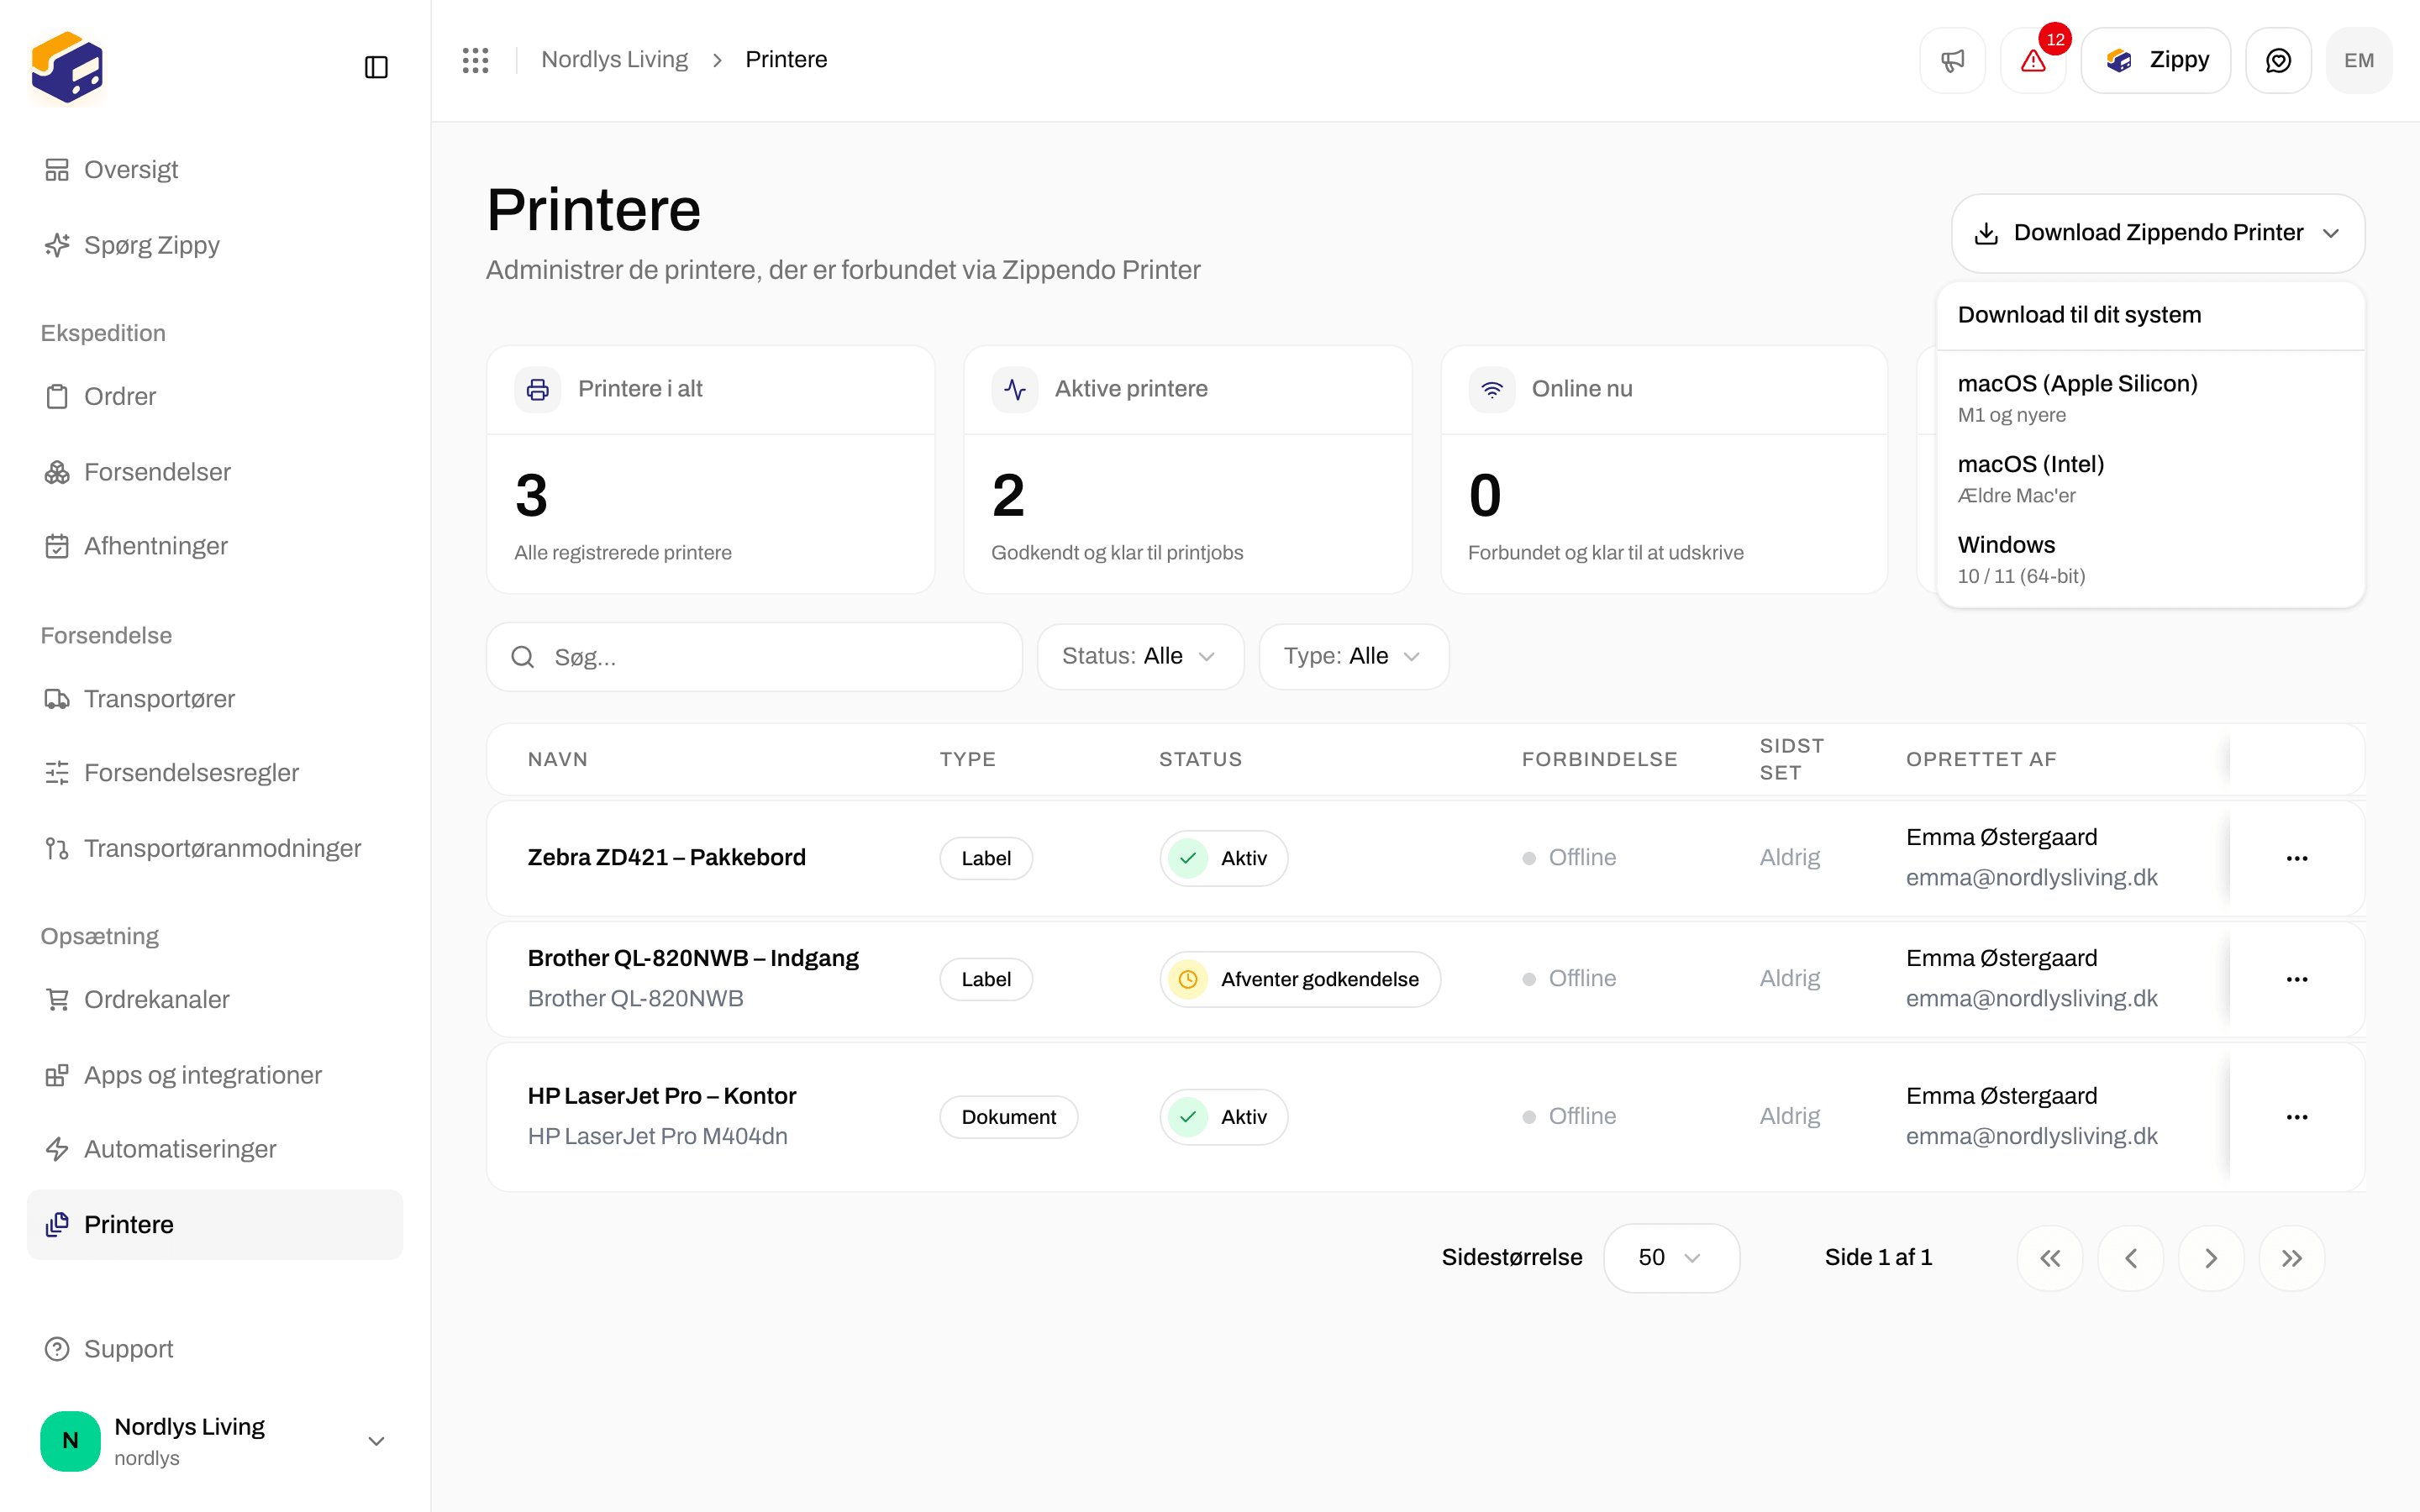Open alerts with 12 notifications

click(x=2033, y=61)
